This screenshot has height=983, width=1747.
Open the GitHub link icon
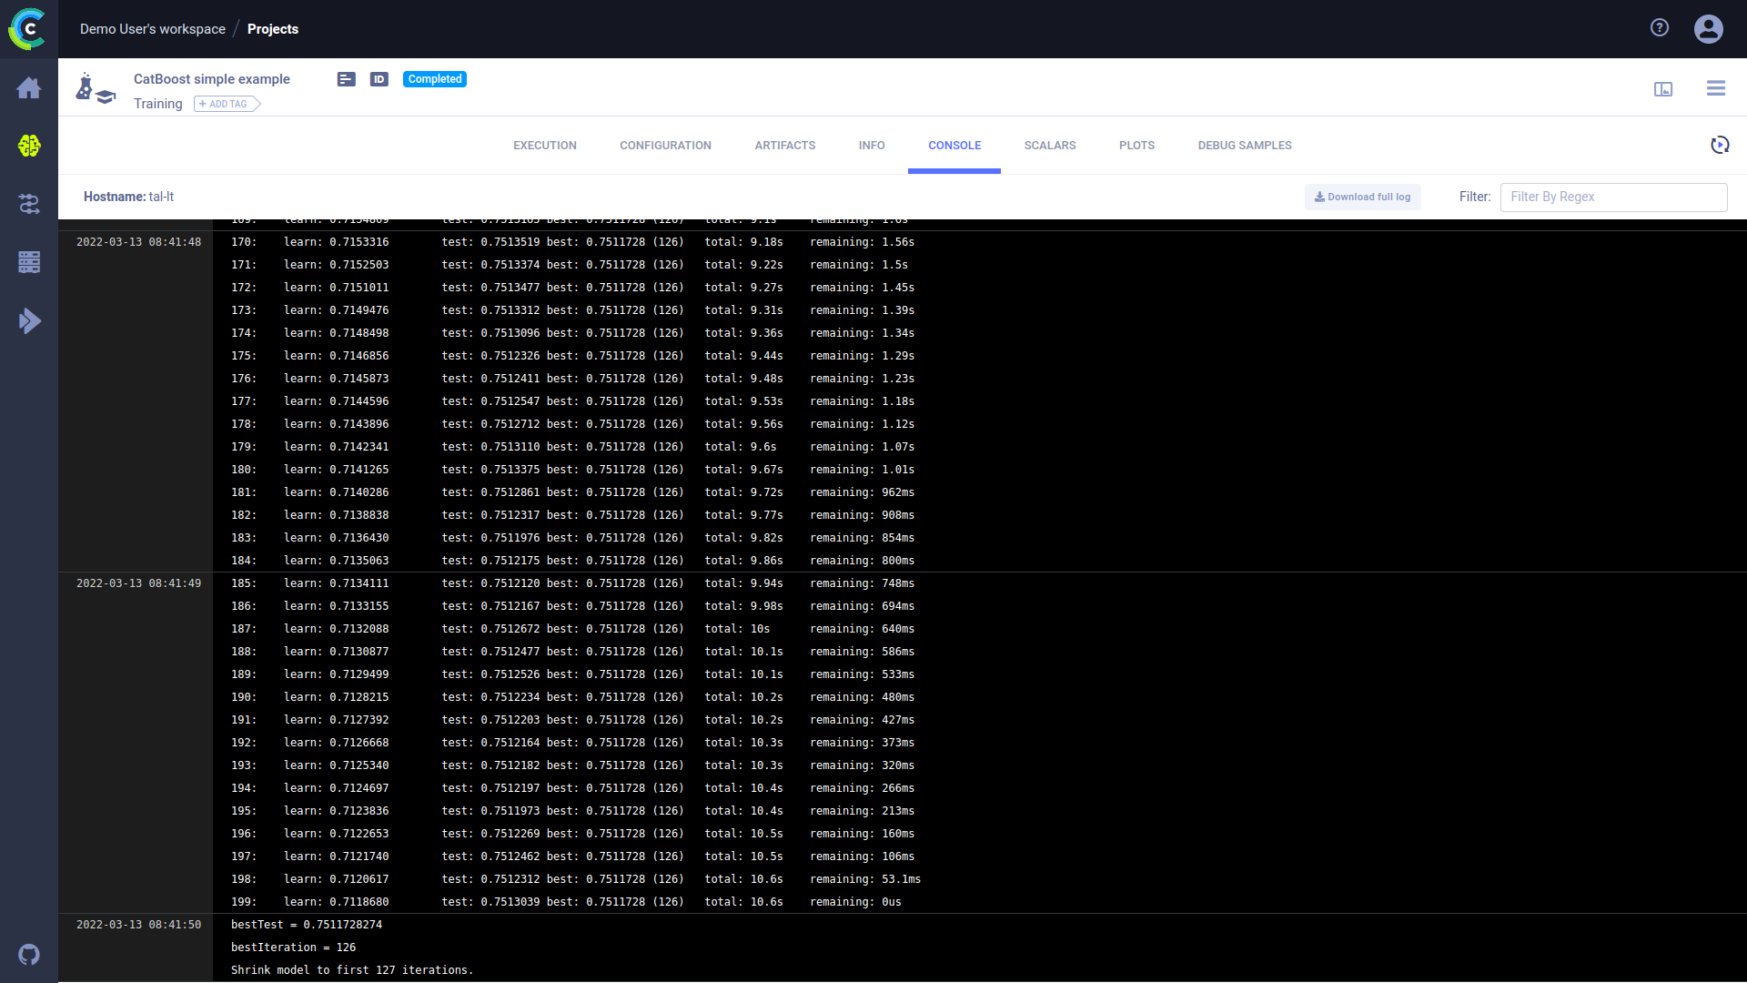pyautogui.click(x=29, y=955)
